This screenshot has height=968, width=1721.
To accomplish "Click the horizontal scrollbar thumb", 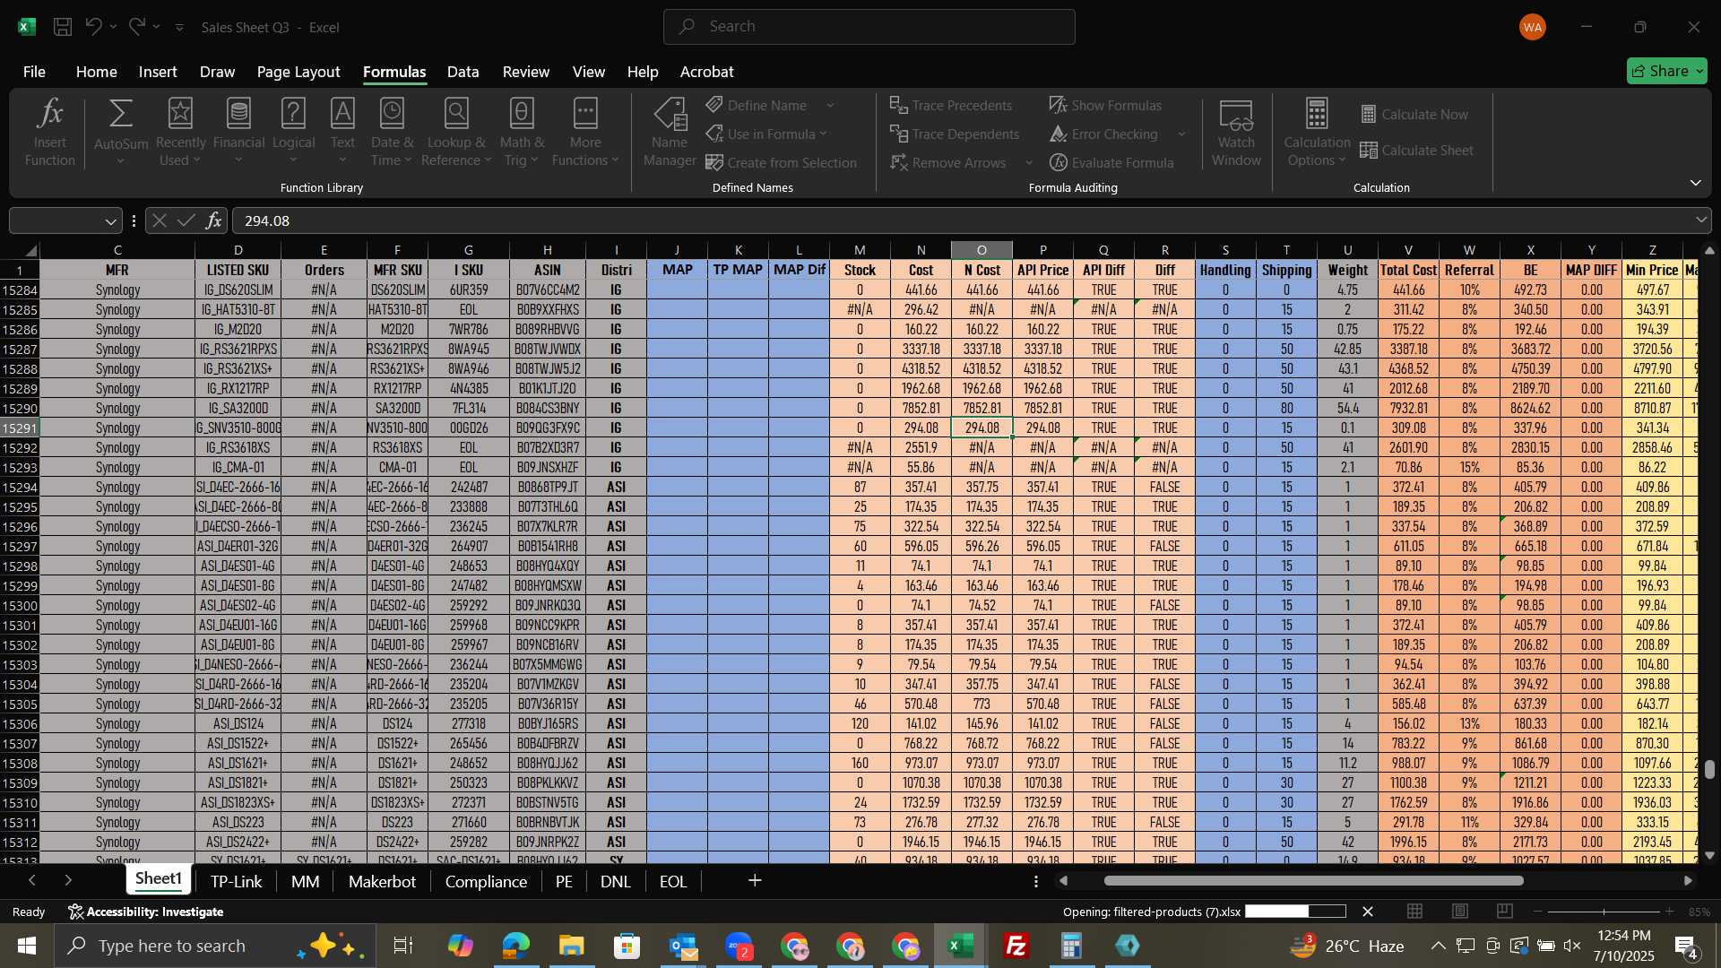I will [x=1313, y=881].
